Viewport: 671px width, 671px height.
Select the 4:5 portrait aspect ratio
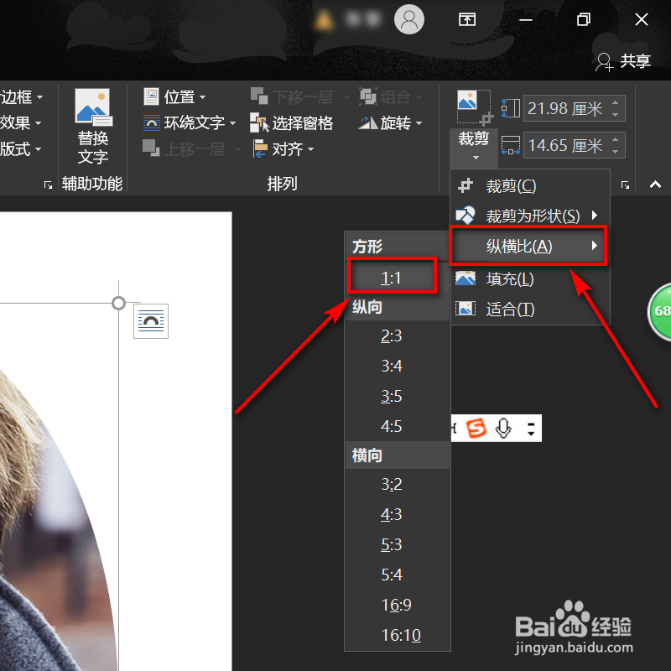click(397, 426)
